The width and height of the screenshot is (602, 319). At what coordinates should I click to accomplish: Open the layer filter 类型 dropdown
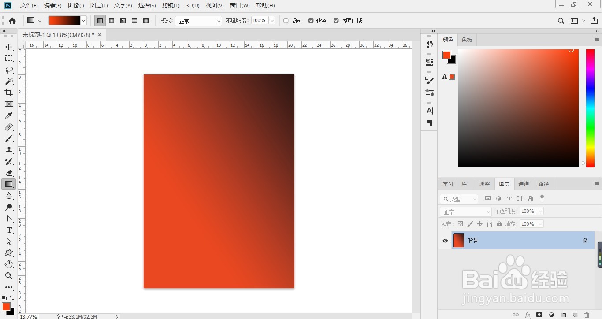(x=459, y=199)
